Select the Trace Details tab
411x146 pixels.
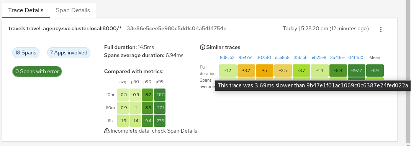point(26,10)
